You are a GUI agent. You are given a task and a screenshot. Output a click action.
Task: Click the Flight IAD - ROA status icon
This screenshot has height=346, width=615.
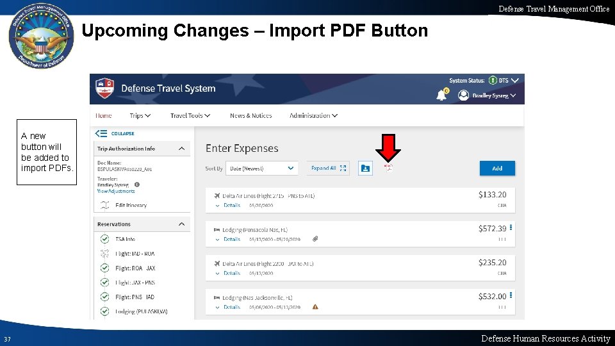tap(104, 254)
